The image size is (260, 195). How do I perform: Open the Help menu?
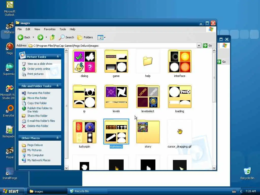pos(72,29)
